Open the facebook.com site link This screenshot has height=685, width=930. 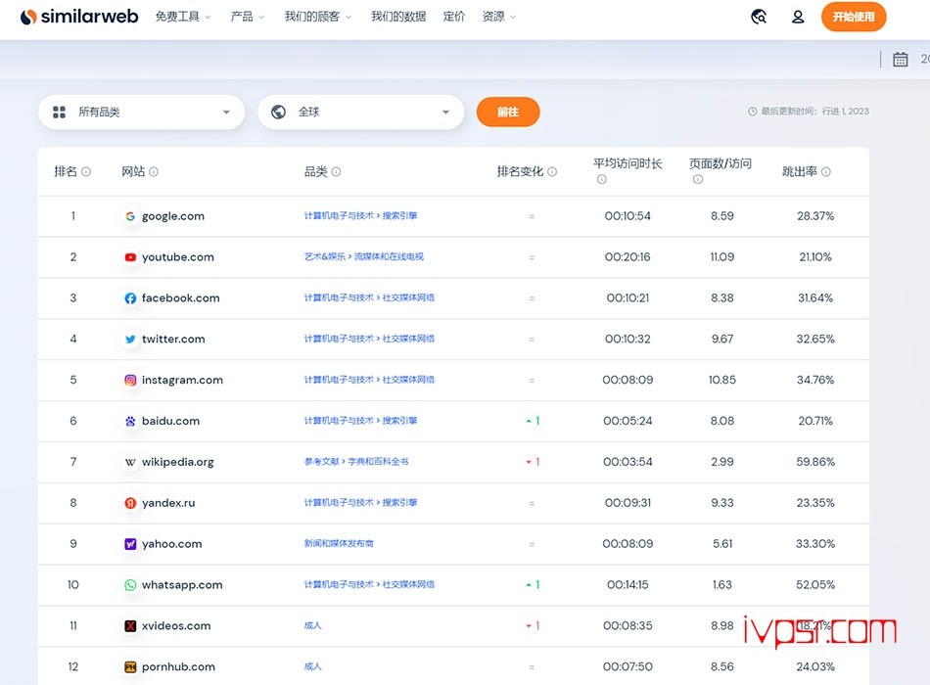(181, 298)
